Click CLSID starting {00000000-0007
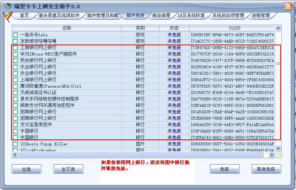 233,144
